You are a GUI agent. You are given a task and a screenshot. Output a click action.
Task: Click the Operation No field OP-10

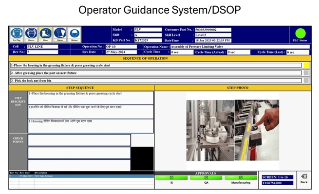point(121,47)
